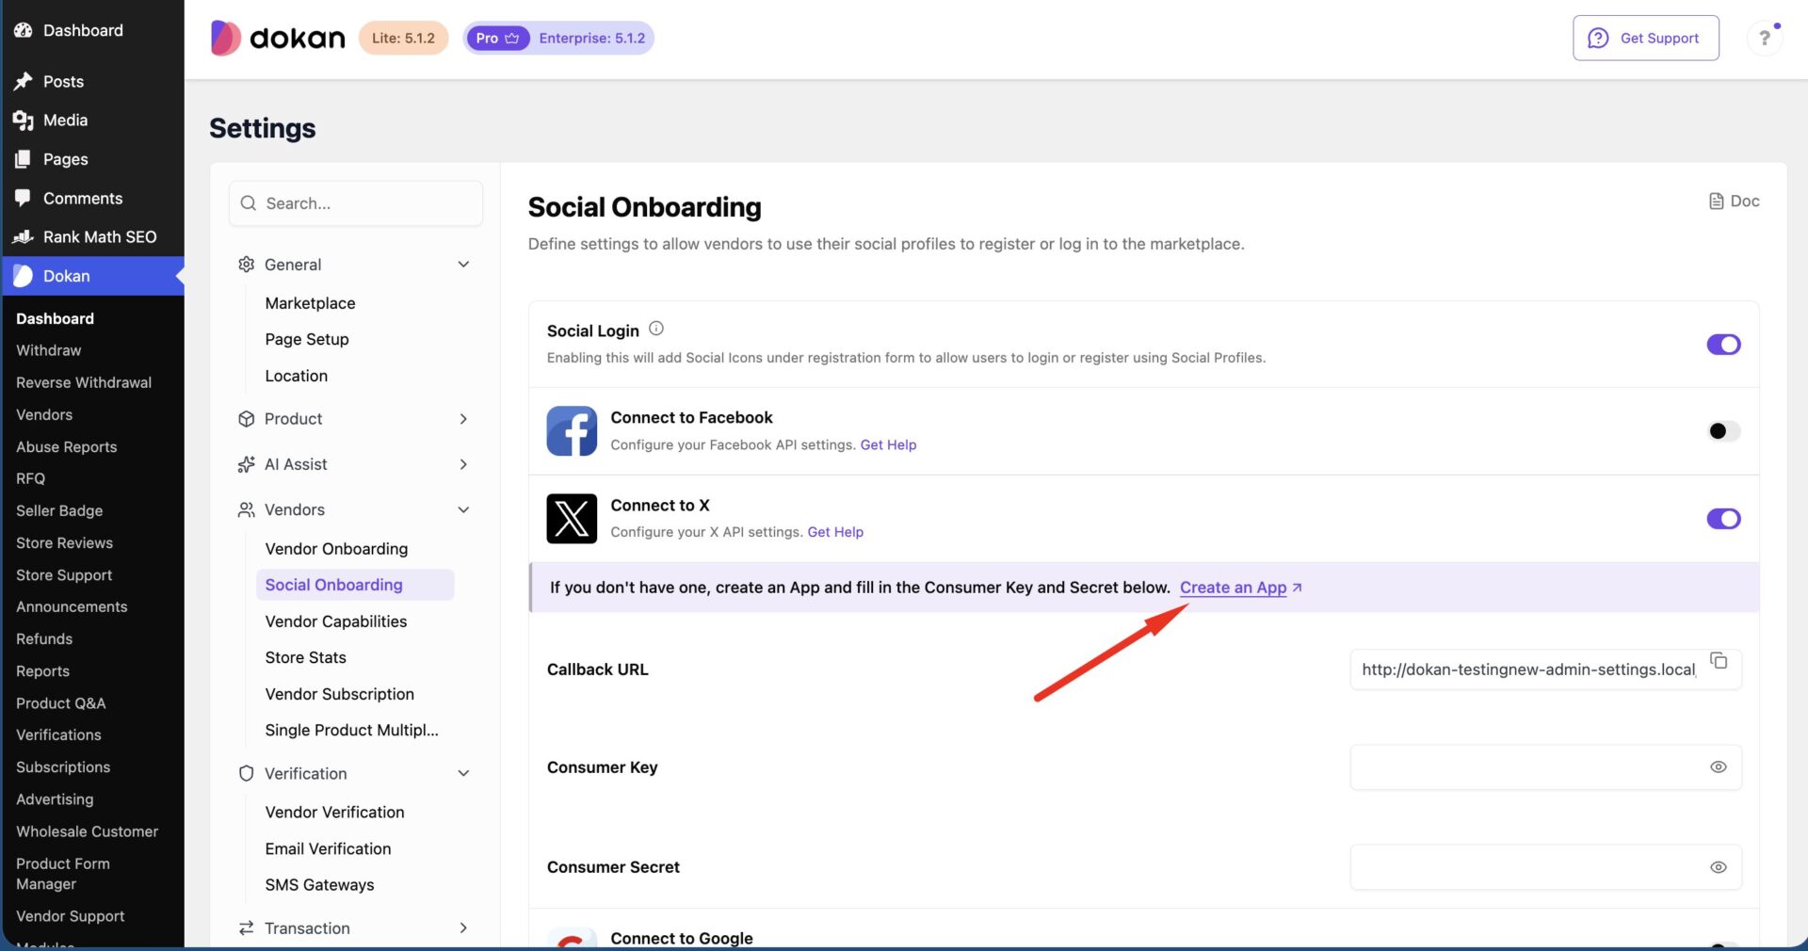
Task: Expand the Product settings section
Action: click(x=463, y=419)
